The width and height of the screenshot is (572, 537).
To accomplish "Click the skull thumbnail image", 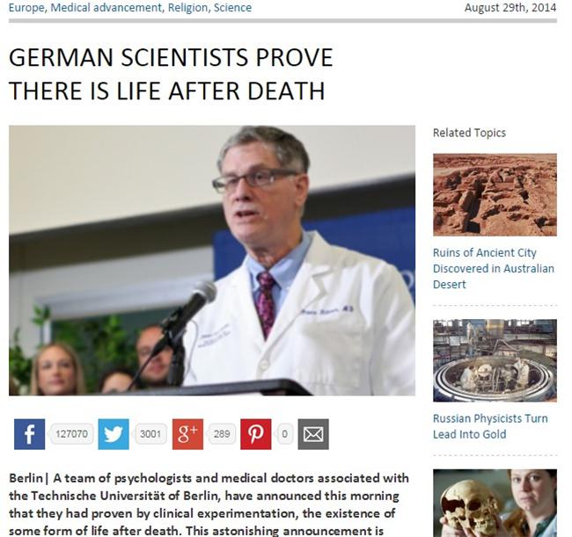I will [495, 503].
